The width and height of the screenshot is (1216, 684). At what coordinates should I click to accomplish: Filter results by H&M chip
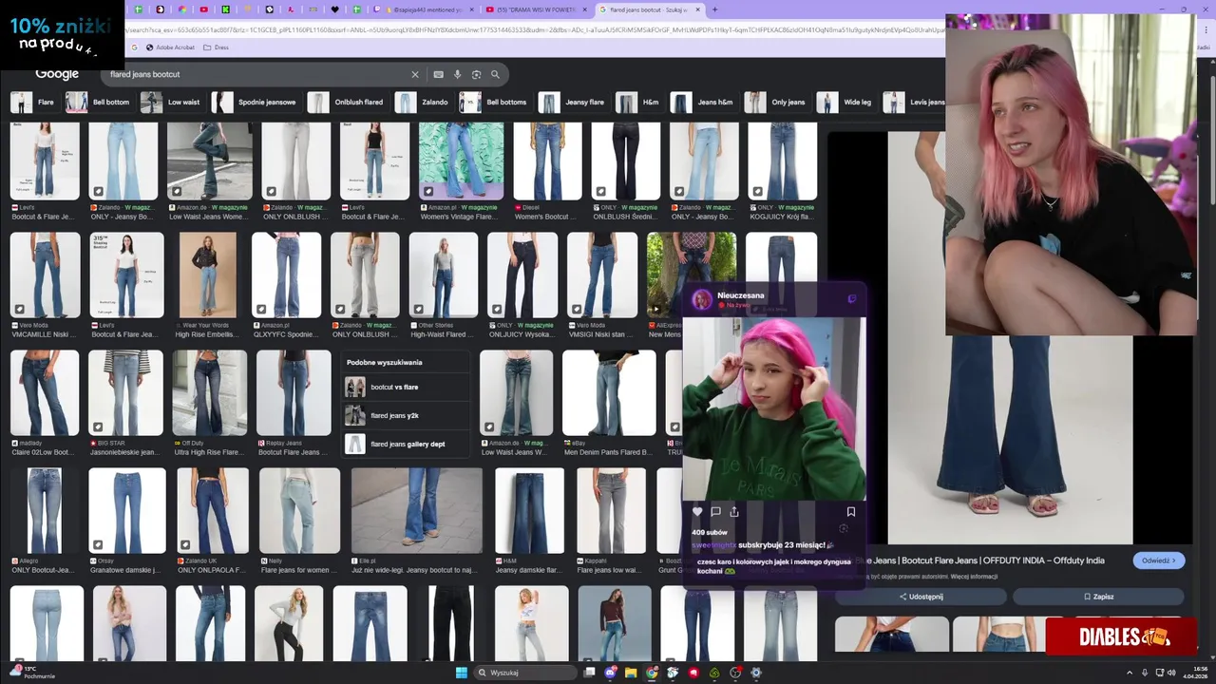[x=638, y=102]
